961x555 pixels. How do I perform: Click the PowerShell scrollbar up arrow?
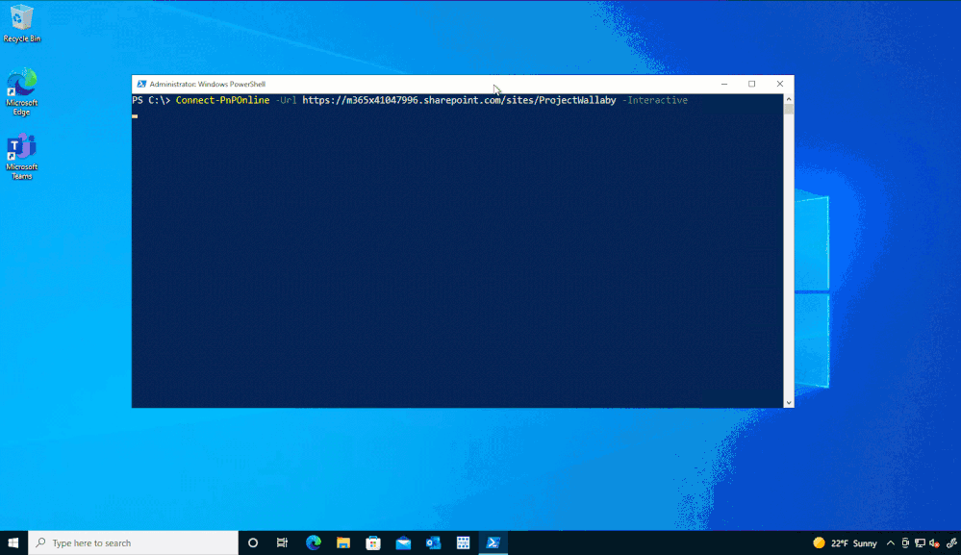(789, 99)
